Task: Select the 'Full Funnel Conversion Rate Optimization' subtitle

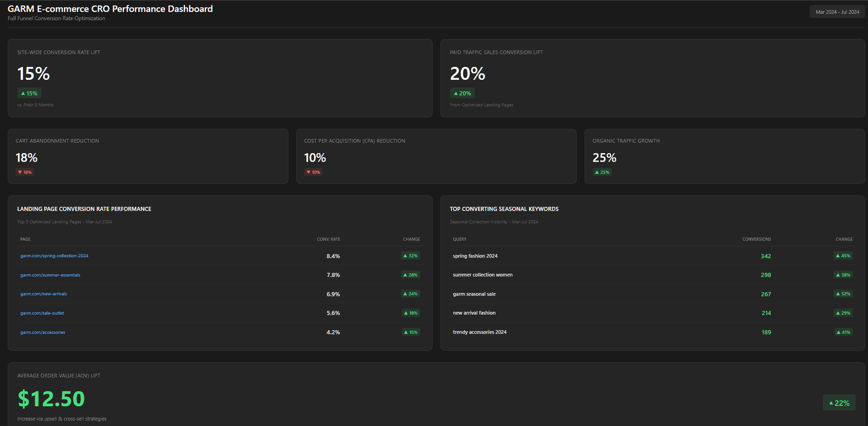Action: click(x=56, y=18)
